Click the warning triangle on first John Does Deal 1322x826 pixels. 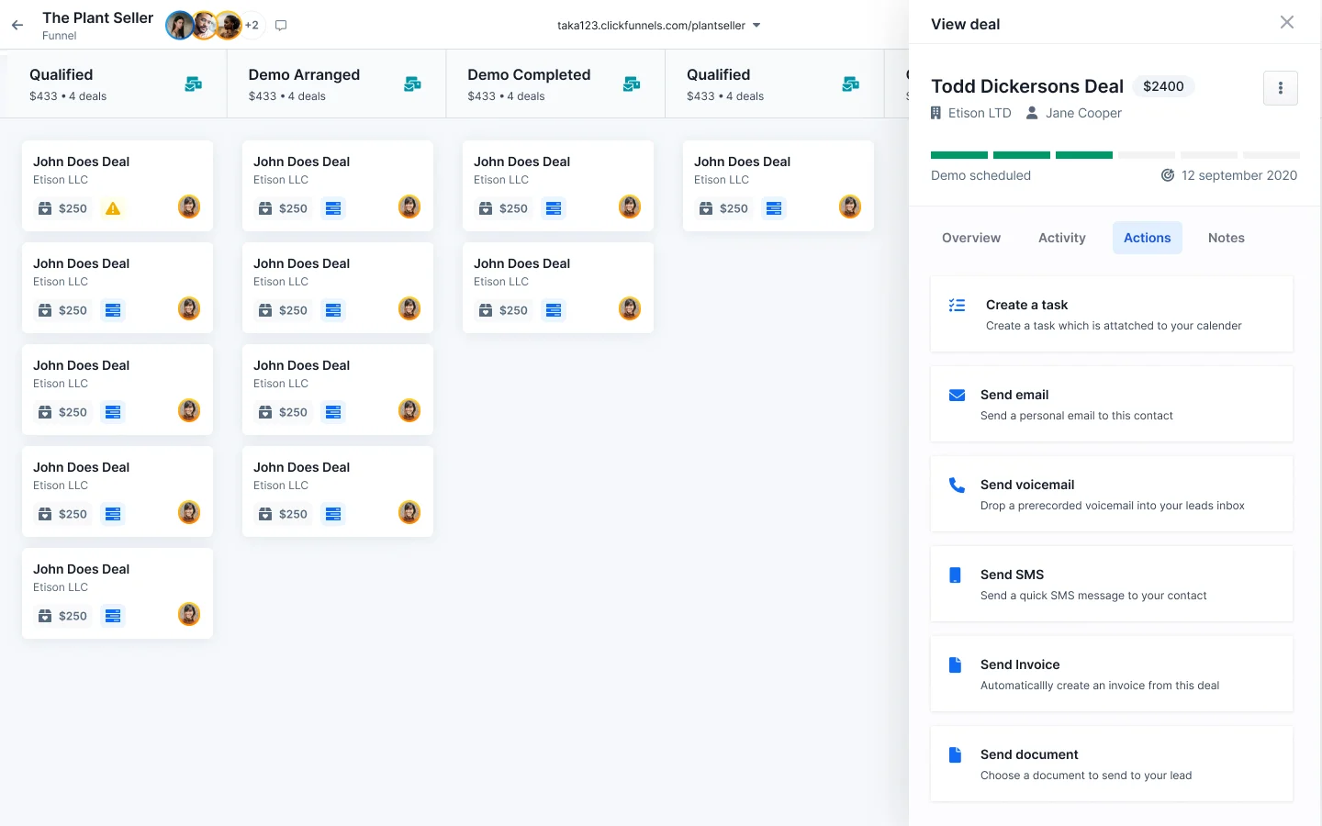tap(113, 208)
